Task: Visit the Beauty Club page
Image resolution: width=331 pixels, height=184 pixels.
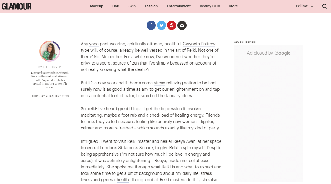Action: pyautogui.click(x=210, y=6)
